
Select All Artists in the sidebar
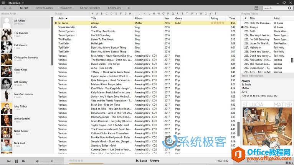click(x=25, y=22)
